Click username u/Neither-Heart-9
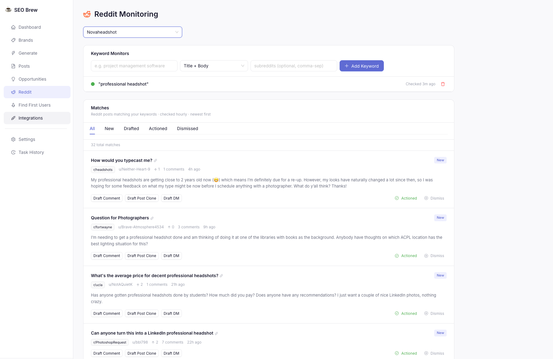The image size is (553, 359). click(x=135, y=169)
